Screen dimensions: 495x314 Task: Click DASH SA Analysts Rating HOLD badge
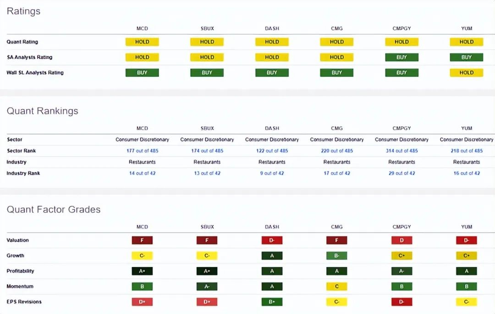(272, 57)
